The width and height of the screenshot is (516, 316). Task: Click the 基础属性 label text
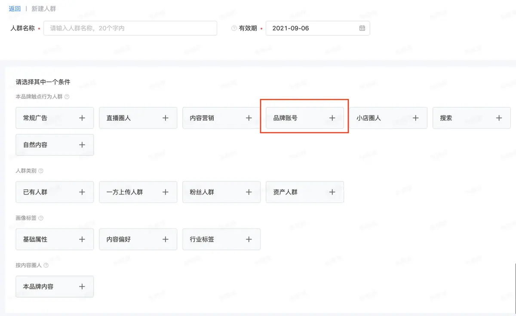(x=35, y=239)
